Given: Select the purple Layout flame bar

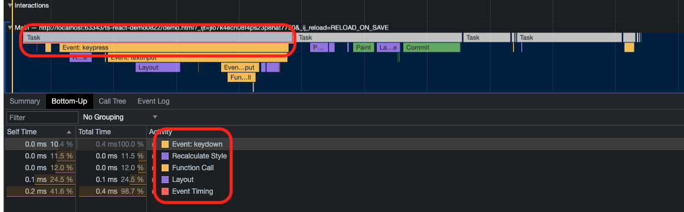Looking at the screenshot, I should (x=157, y=68).
